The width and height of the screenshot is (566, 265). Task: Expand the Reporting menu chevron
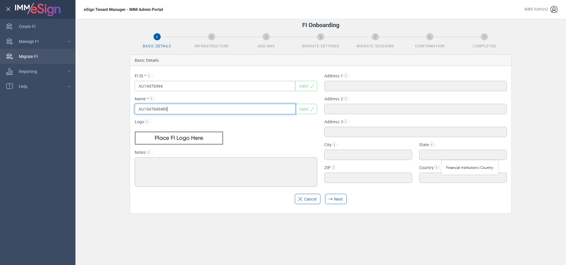tap(69, 71)
